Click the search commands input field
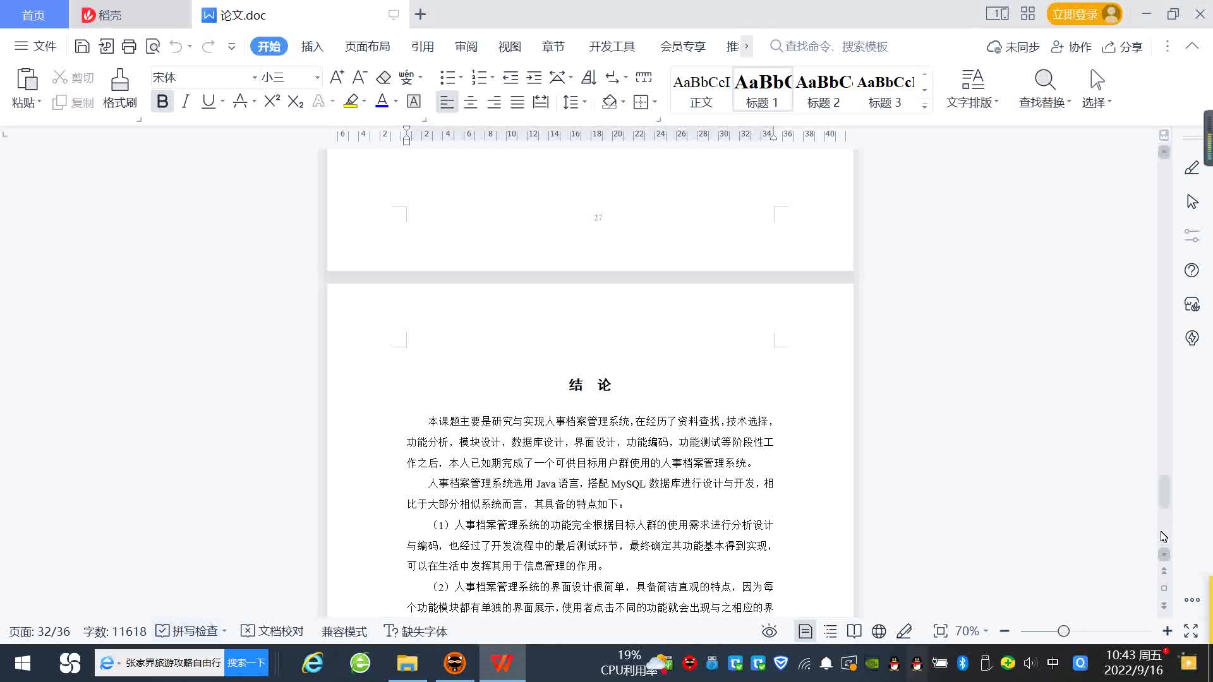 click(x=835, y=46)
